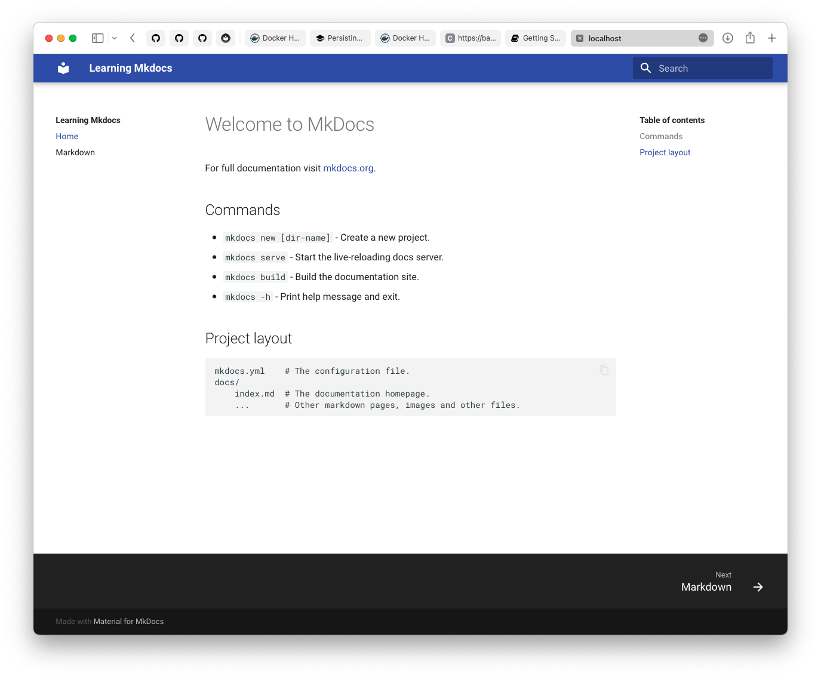This screenshot has width=821, height=679.
Task: Click 'Print help message and exit.' text
Action: pos(340,297)
